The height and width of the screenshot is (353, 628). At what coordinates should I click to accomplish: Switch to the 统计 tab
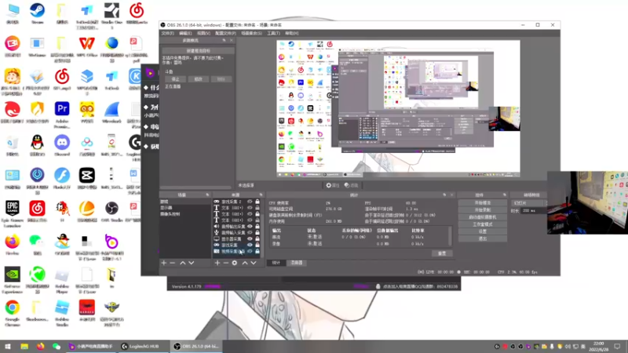276,263
